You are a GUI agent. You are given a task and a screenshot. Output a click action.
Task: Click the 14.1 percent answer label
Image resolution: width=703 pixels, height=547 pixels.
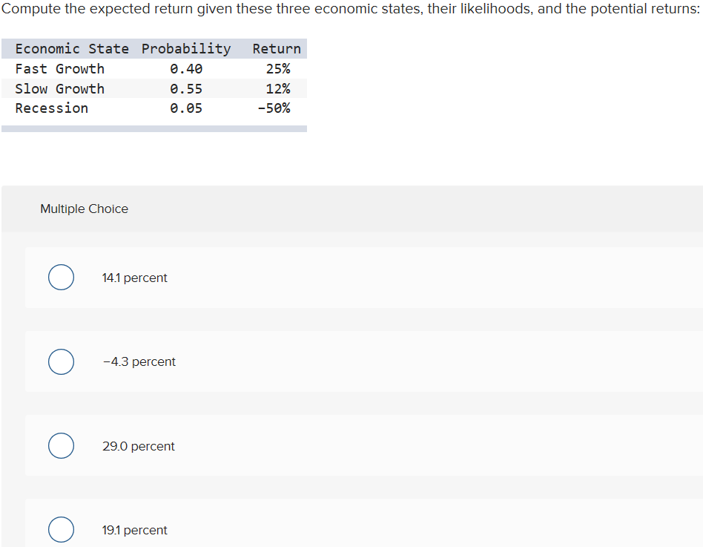134,278
